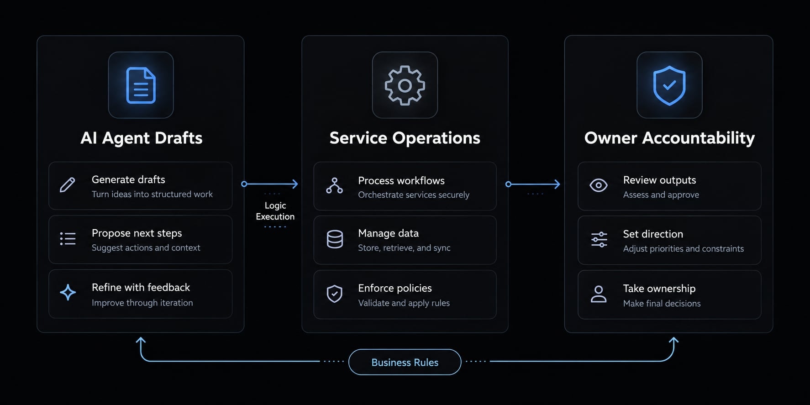
Task: Click the sliders icon beside Set direction
Action: pos(599,240)
